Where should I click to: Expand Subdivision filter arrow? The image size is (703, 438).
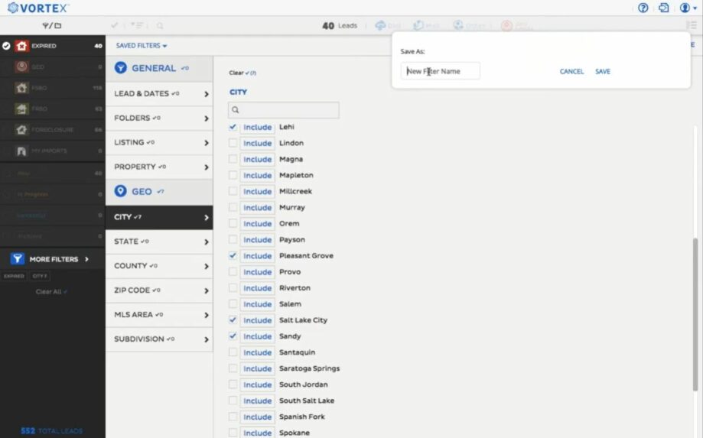point(207,339)
